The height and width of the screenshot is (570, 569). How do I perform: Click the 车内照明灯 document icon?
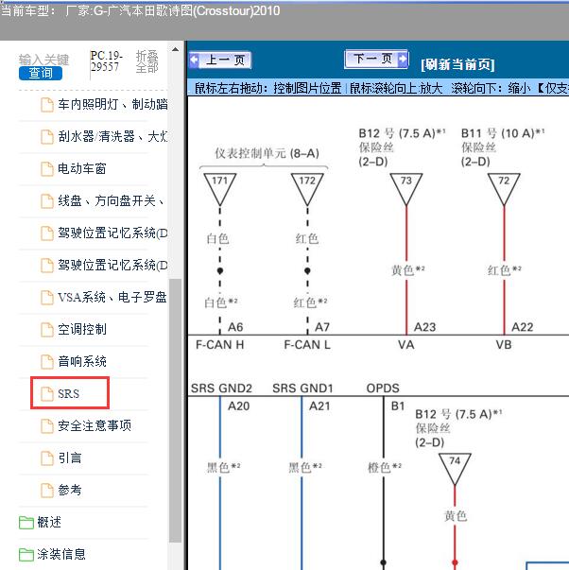47,105
